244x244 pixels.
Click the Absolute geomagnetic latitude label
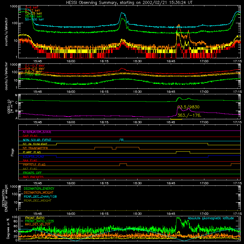tap(211, 218)
